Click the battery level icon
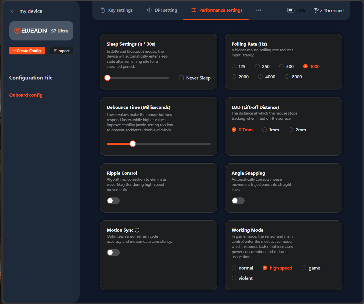Image resolution: width=364 pixels, height=304 pixels. 291,10
